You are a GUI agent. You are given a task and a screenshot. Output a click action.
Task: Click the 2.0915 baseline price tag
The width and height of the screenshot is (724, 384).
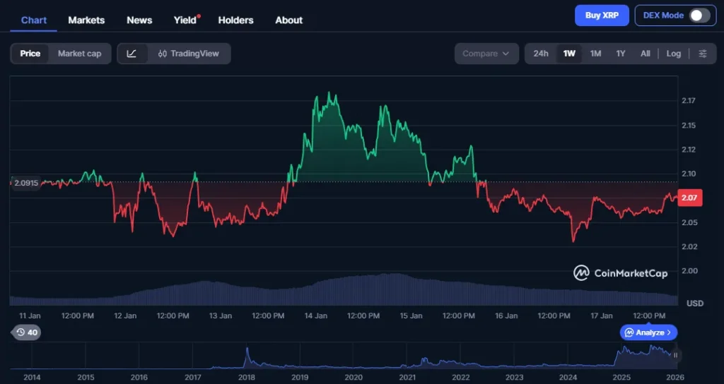click(x=25, y=183)
